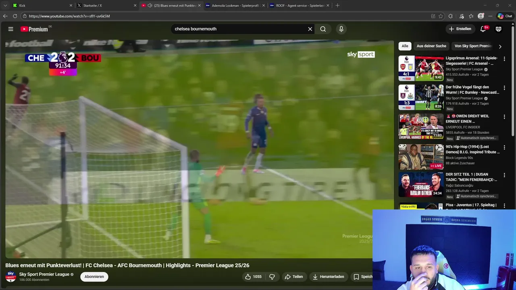The width and height of the screenshot is (516, 290).
Task: Open Burnley Newcastle video thumbnail
Action: pos(421,97)
